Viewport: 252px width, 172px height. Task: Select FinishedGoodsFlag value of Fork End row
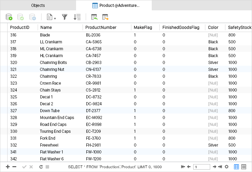click(164, 138)
